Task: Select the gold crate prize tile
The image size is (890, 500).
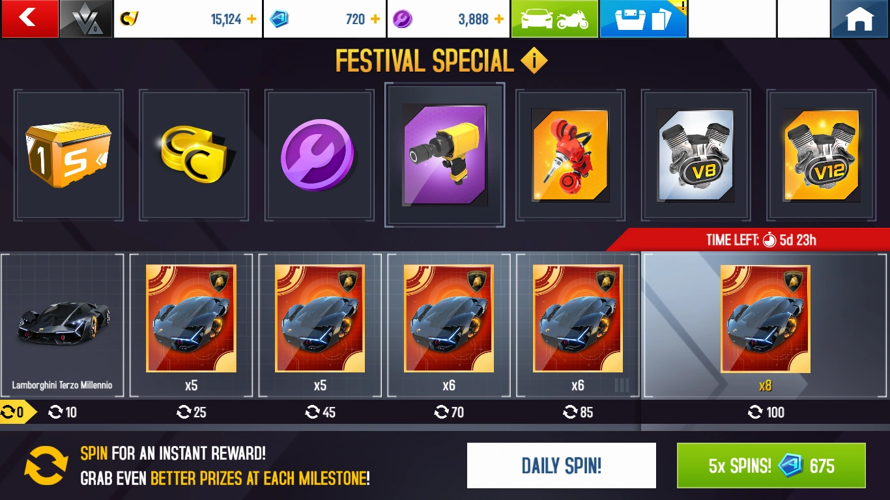Action: [x=68, y=155]
